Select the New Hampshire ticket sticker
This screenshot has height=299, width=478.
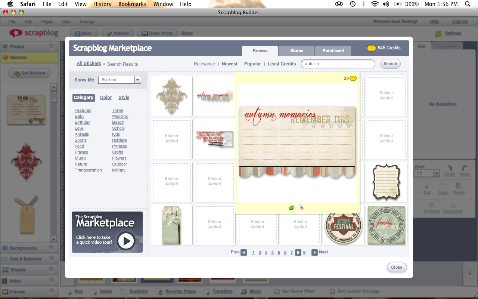(215, 139)
